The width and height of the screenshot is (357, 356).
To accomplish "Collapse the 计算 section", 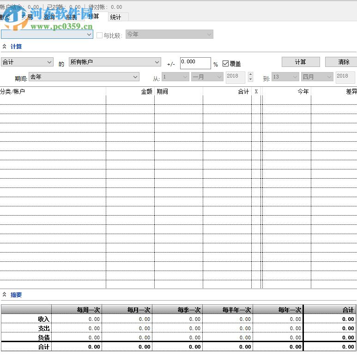I will pyautogui.click(x=4, y=47).
